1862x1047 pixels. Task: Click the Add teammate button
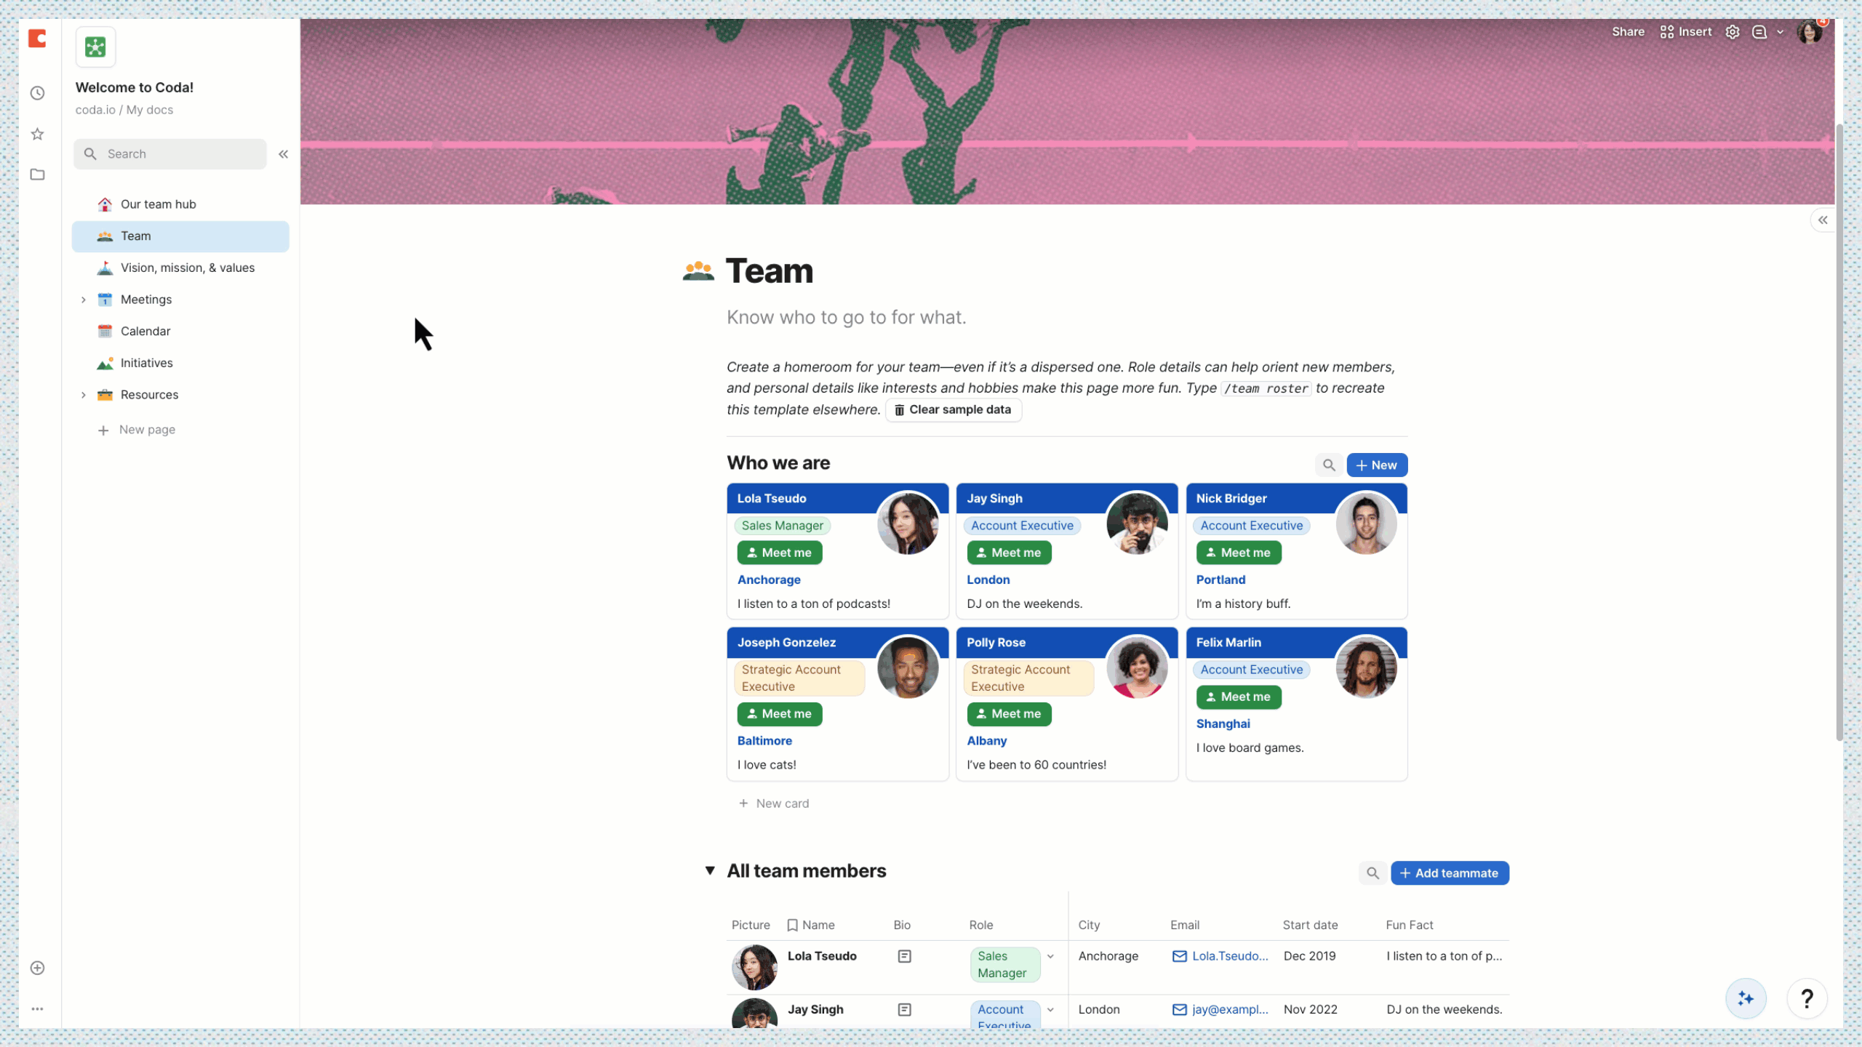point(1449,873)
